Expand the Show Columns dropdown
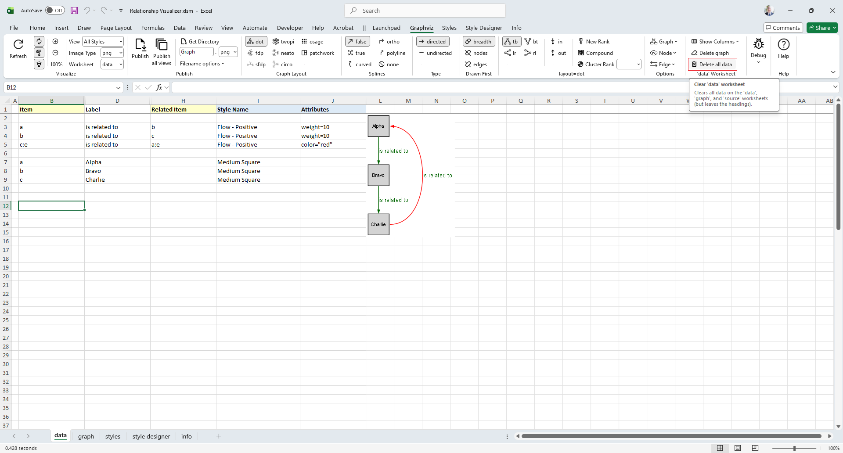843x453 pixels. point(715,42)
